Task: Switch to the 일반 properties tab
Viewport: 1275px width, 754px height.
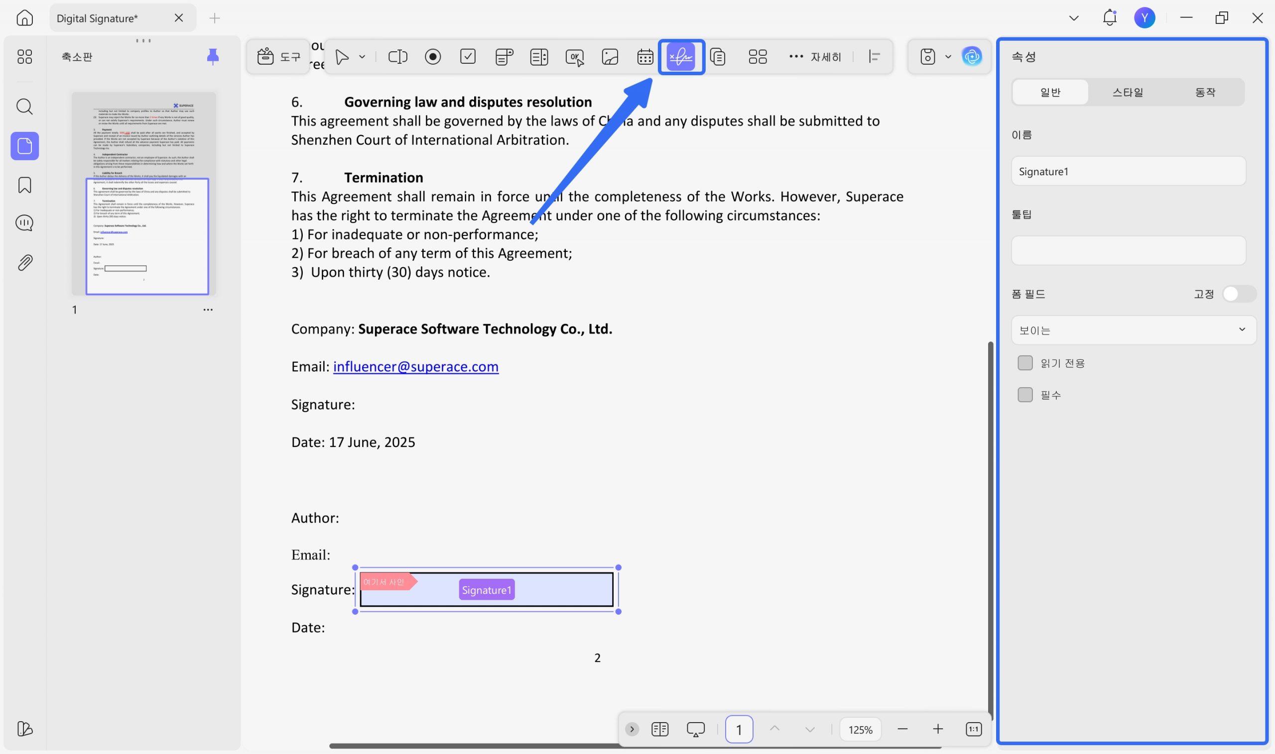Action: coord(1050,92)
